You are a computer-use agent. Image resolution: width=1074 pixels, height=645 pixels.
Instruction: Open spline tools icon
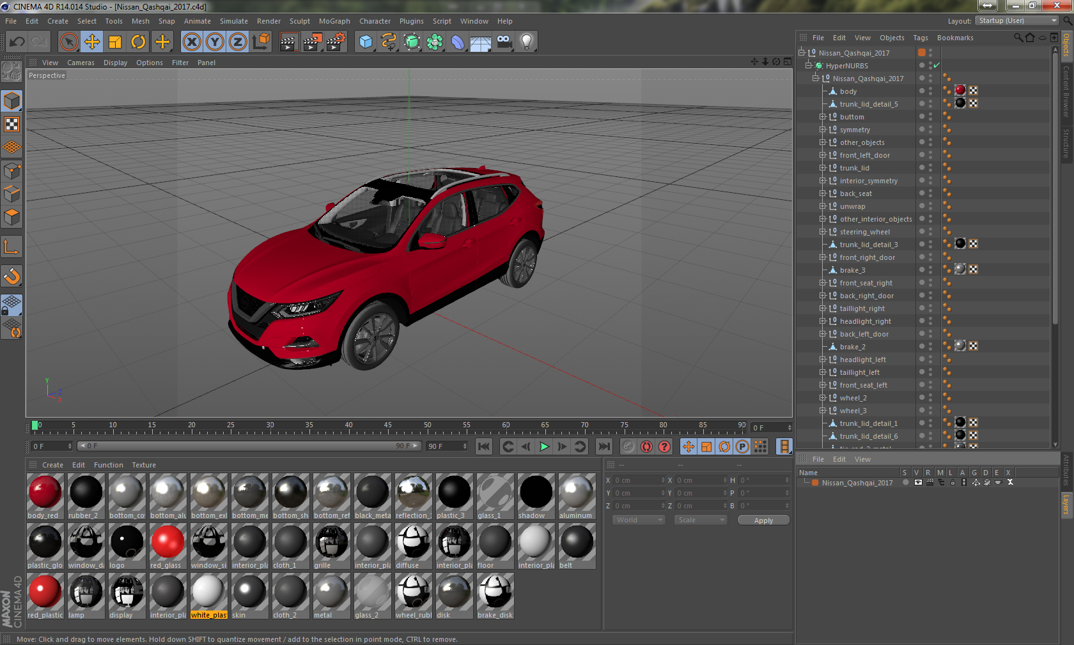(x=389, y=42)
